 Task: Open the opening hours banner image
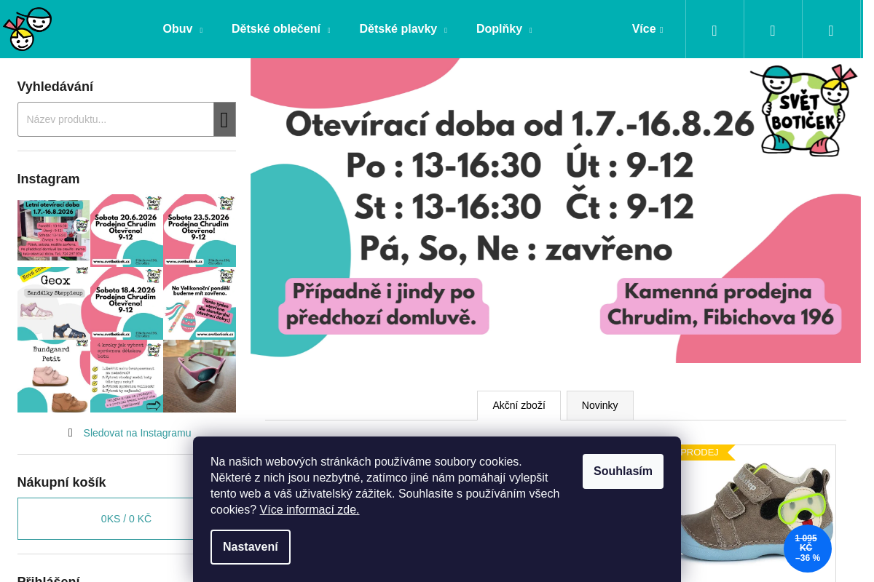556,211
